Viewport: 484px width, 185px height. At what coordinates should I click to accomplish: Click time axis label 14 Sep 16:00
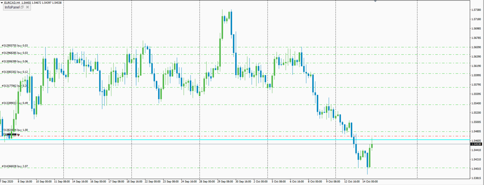click(x=80, y=182)
